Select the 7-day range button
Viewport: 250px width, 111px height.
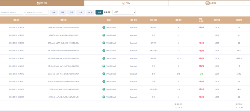coord(71,12)
